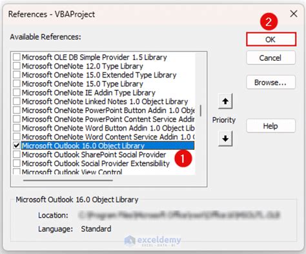Image resolution: width=306 pixels, height=254 pixels.
Task: Check OneNote Word Button Addin checkbox
Action: point(17,128)
